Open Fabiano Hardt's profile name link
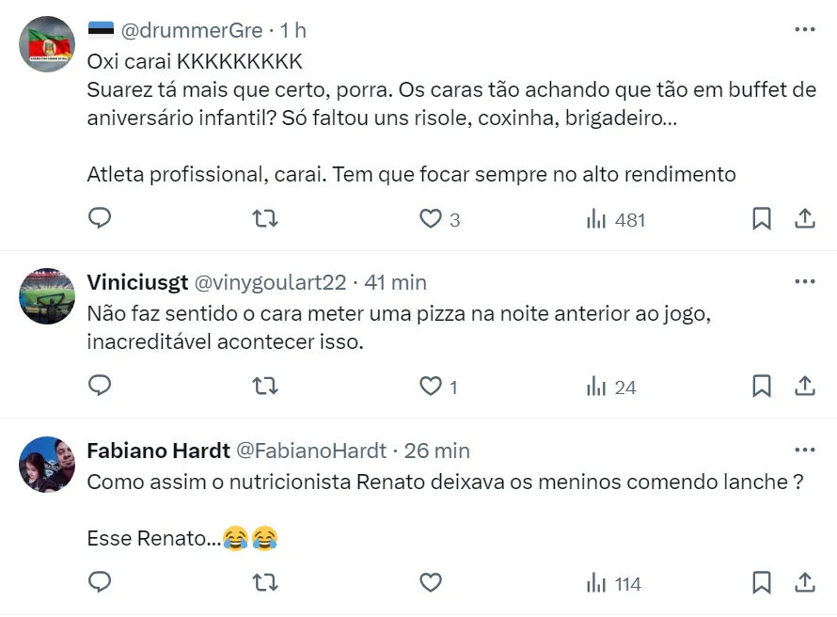Image resolution: width=837 pixels, height=617 pixels. click(x=158, y=451)
